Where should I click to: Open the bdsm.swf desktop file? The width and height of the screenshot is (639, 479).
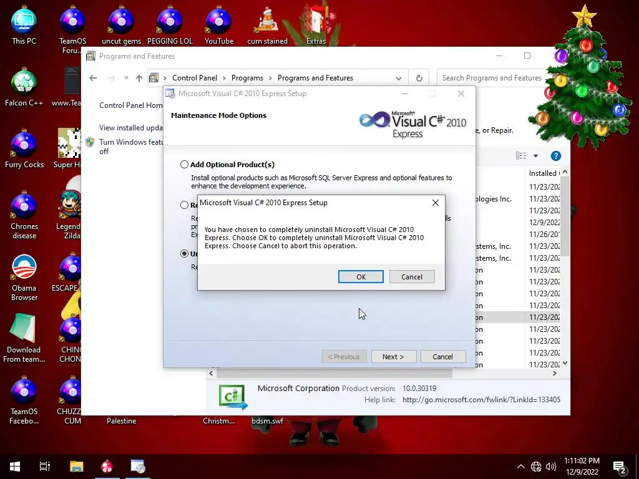[x=267, y=420]
